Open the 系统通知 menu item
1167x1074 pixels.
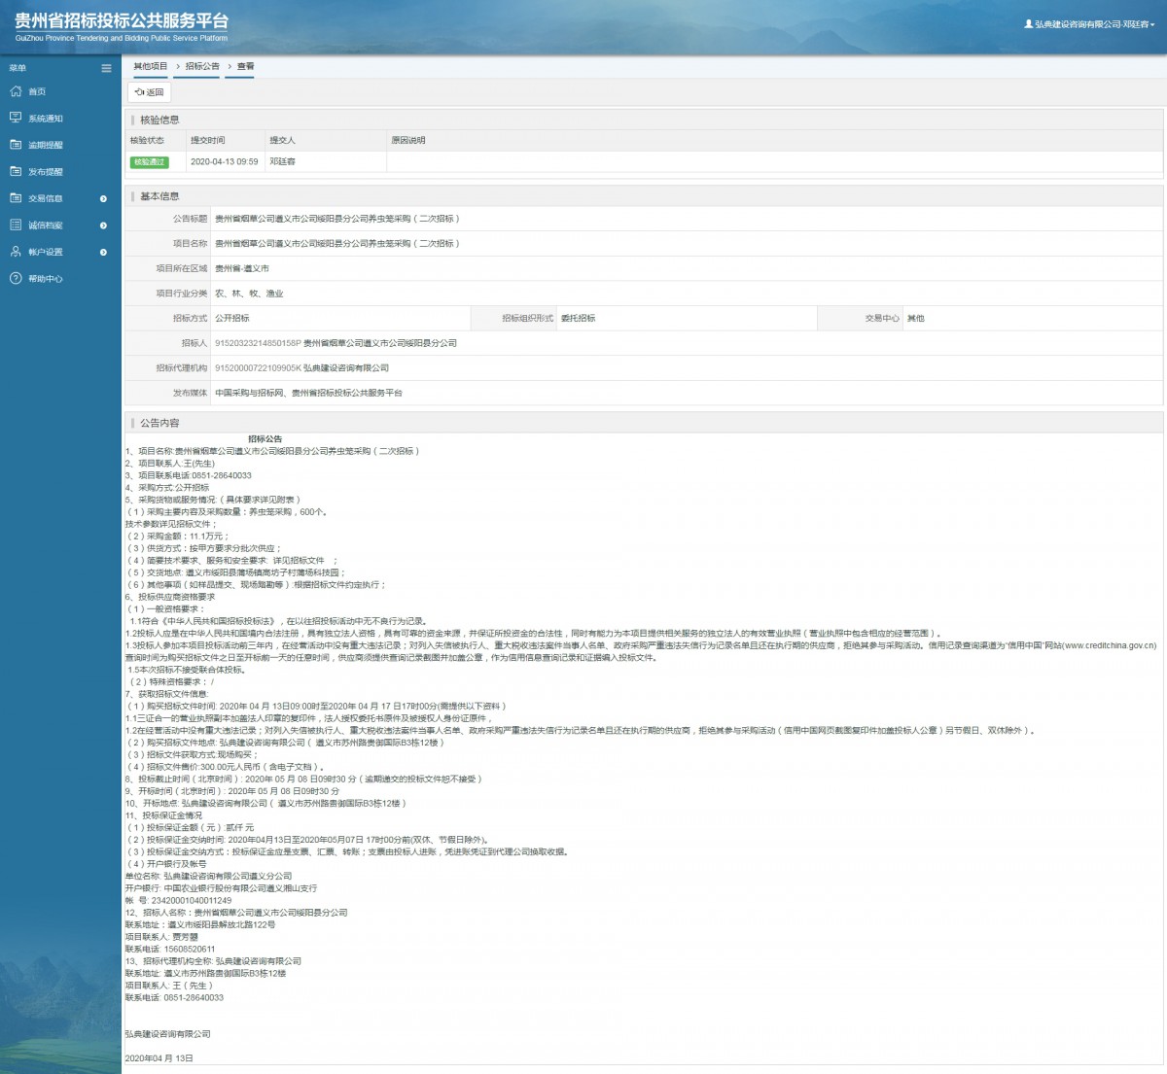(46, 119)
